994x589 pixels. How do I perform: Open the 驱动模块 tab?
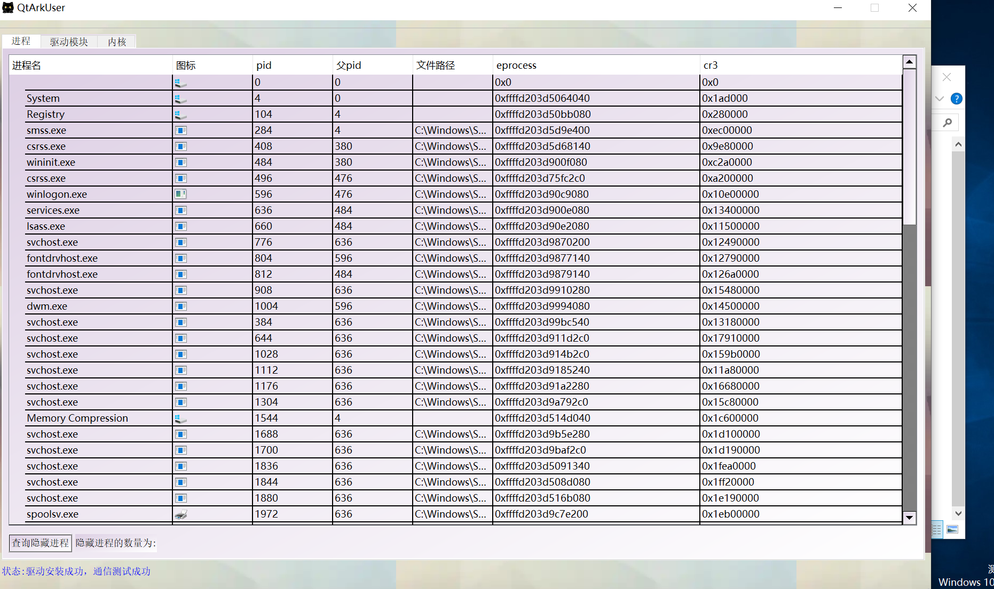pyautogui.click(x=69, y=42)
